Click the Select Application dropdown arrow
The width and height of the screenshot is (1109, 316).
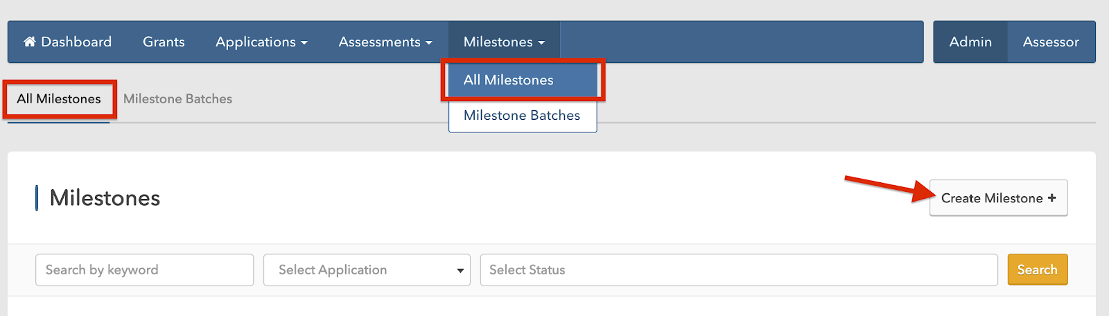coord(460,270)
